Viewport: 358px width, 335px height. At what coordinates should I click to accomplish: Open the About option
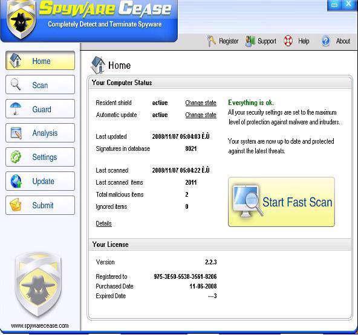(343, 41)
